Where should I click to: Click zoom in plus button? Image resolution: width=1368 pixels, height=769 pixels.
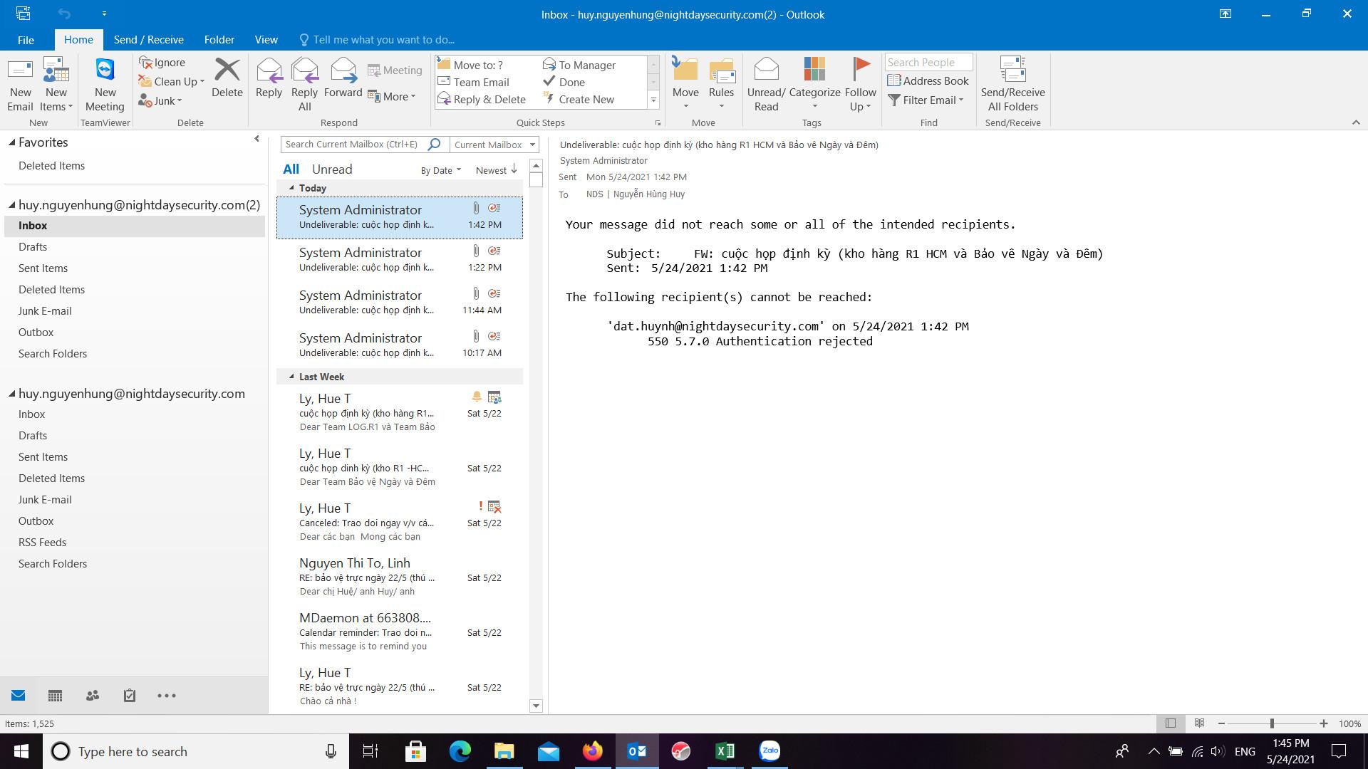pyautogui.click(x=1323, y=723)
